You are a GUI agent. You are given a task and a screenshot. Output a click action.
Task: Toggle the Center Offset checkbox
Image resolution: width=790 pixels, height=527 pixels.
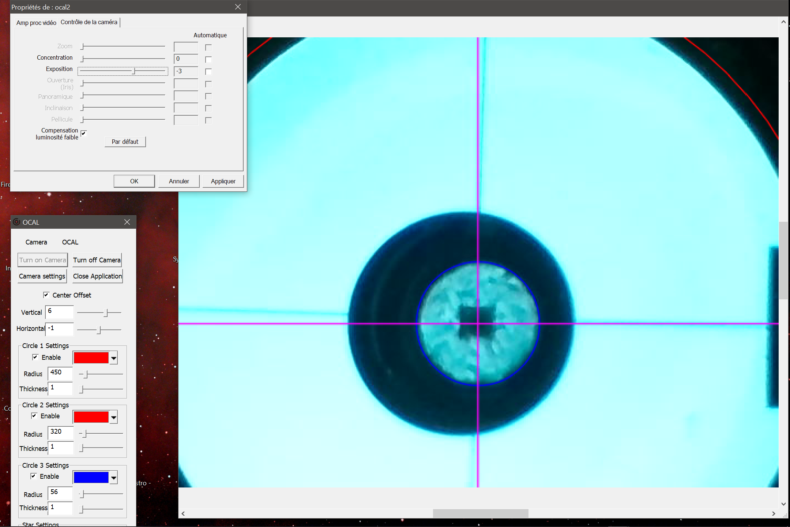46,295
